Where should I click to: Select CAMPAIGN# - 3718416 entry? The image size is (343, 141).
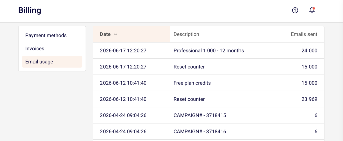coord(200,132)
